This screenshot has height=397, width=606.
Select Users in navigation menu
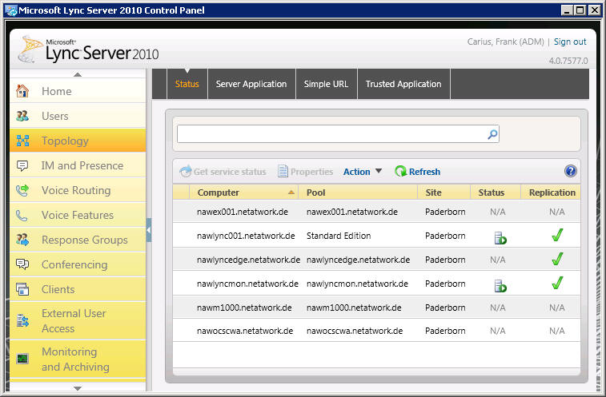coord(78,116)
